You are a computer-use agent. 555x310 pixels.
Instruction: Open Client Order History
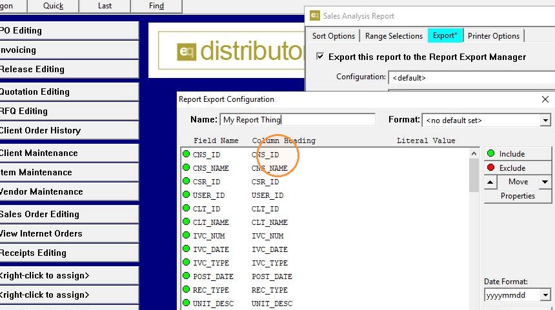coord(68,130)
